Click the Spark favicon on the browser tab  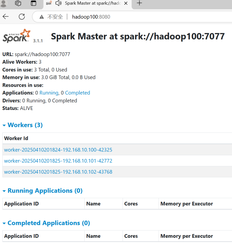tap(49, 4)
